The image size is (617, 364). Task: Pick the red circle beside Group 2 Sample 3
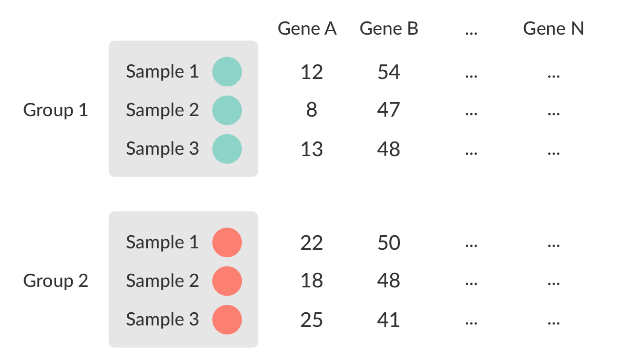coord(227,319)
